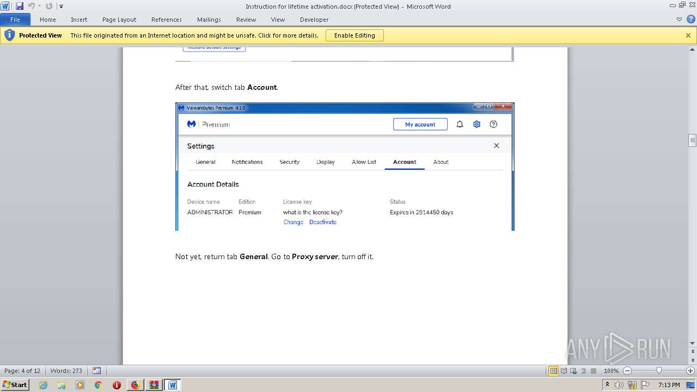
Task: Show hidden tray icons arrow
Action: (x=608, y=385)
